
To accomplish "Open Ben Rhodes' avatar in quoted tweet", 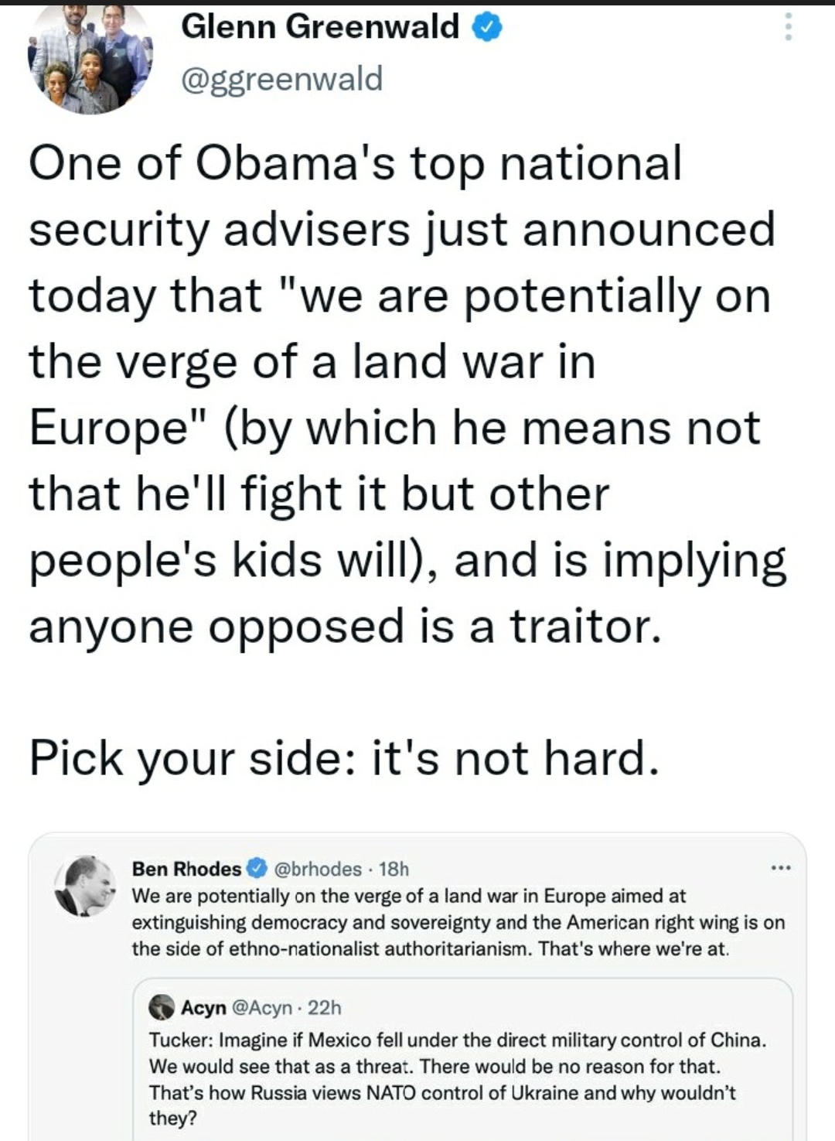I will [x=85, y=886].
